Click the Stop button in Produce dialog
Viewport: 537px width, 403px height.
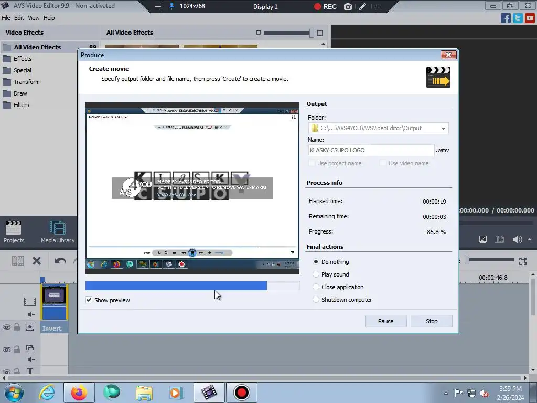432,321
